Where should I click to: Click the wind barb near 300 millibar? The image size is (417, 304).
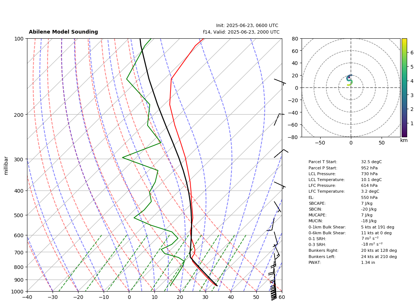point(281,153)
